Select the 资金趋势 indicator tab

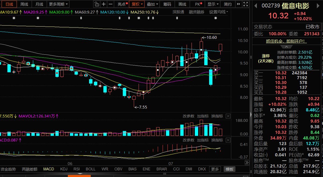(8, 169)
